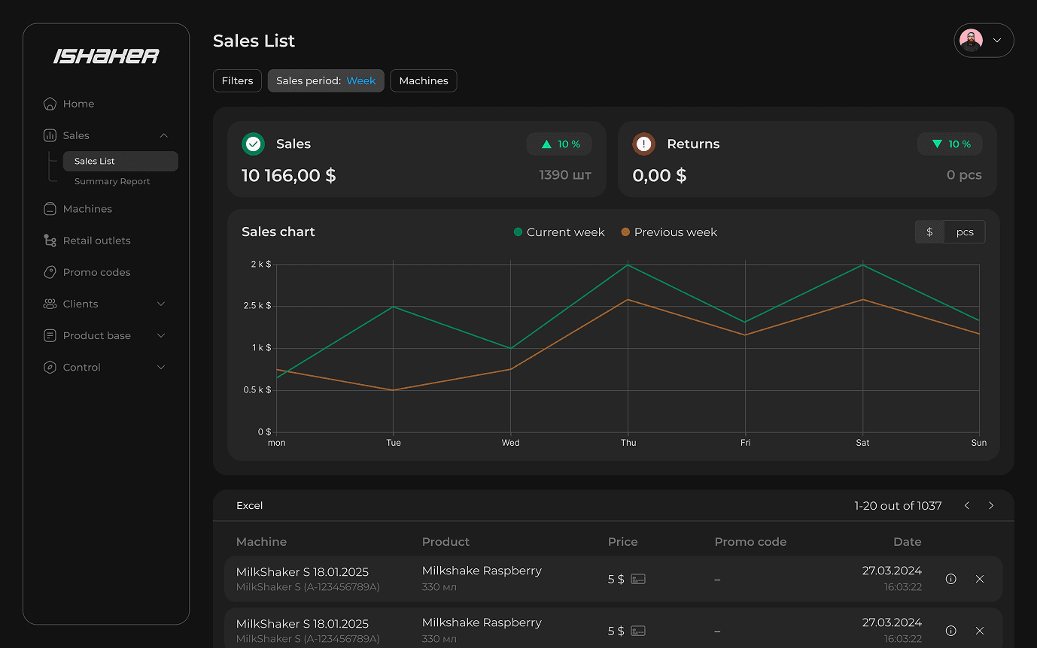Open the Home section in the sidebar

(79, 104)
